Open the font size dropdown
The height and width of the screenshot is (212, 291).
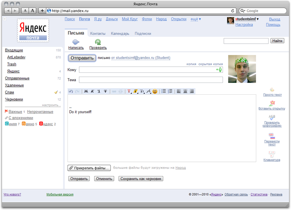pyautogui.click(x=142, y=91)
